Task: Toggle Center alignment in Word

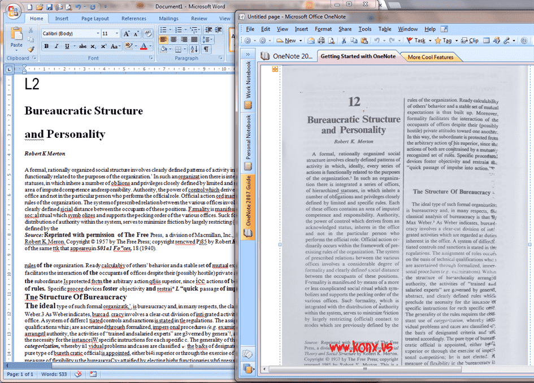Action: 173,40
